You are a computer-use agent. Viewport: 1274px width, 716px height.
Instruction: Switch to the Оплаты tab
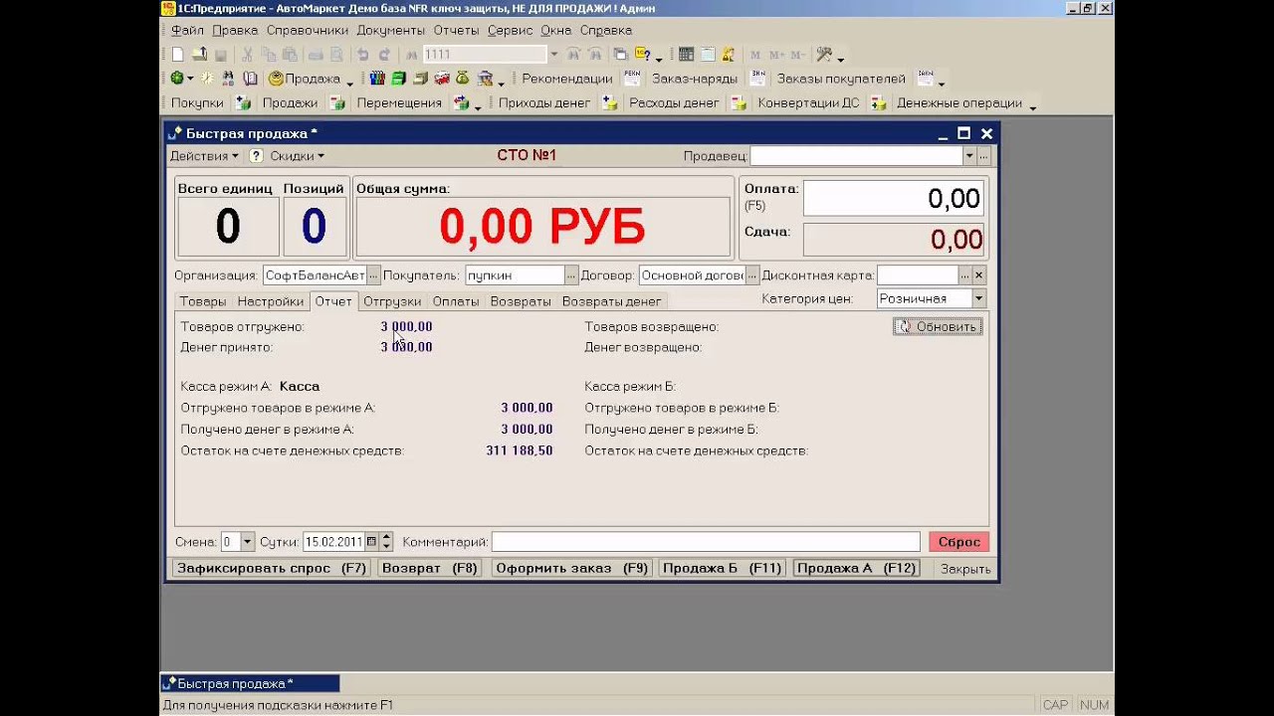(456, 301)
